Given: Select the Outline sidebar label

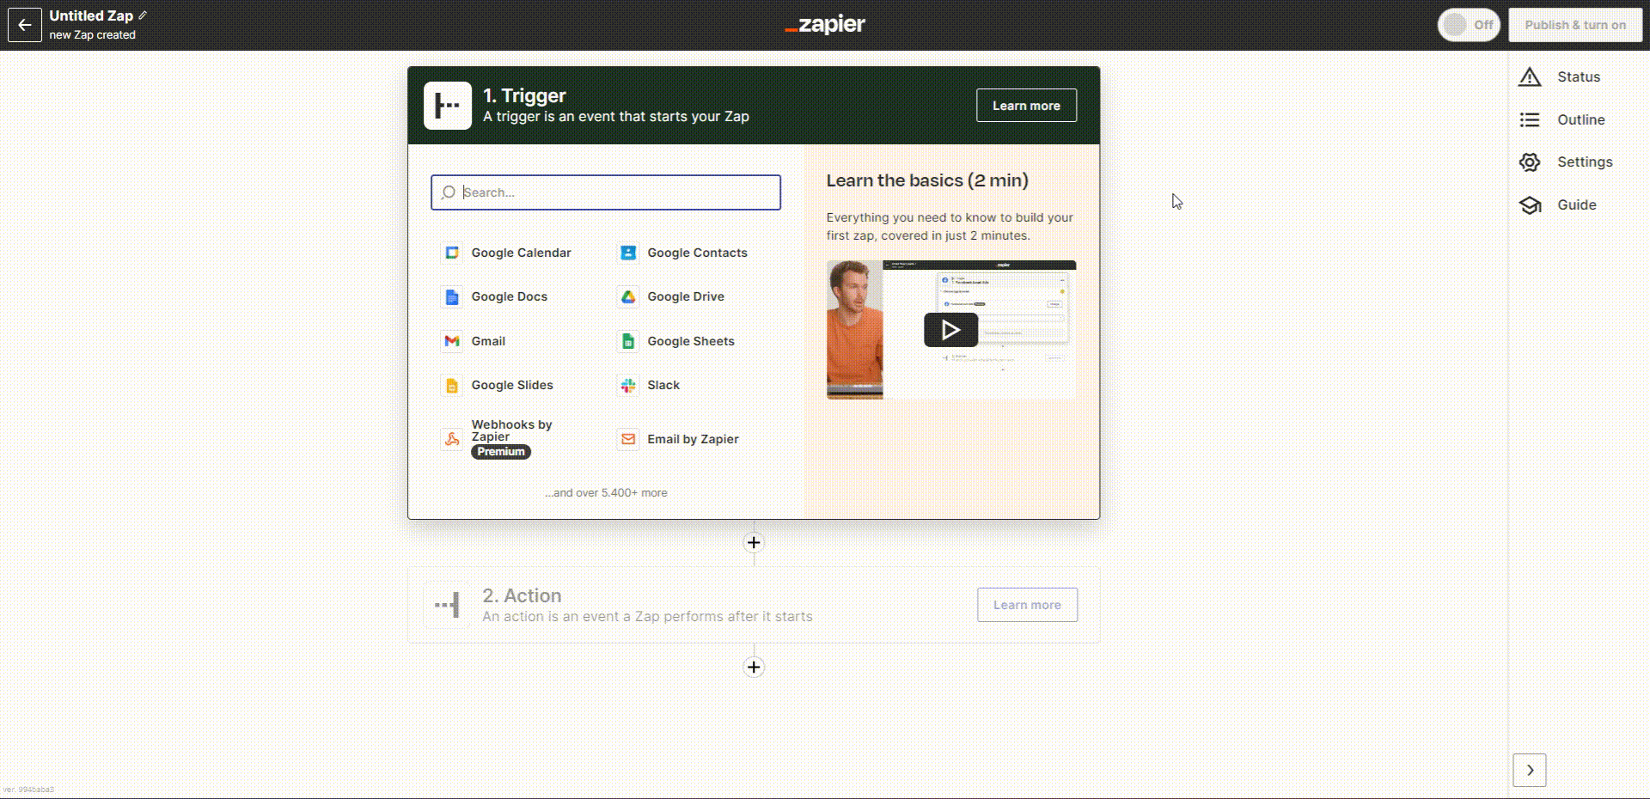Looking at the screenshot, I should coord(1581,119).
